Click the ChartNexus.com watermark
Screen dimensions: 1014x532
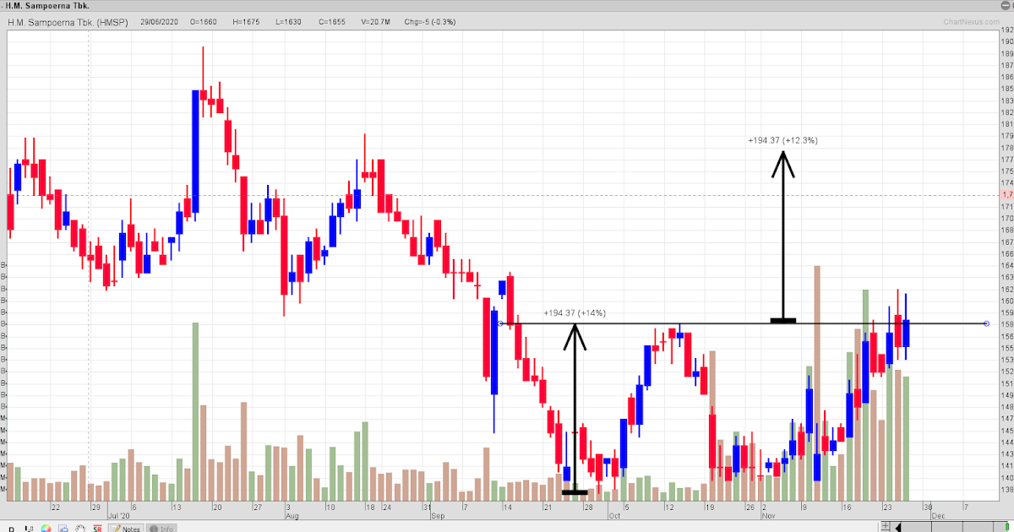coord(972,23)
